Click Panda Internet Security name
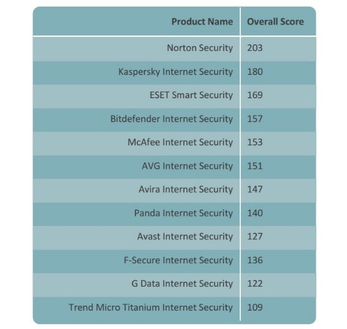Viewport: 347px width, 329px height. click(x=183, y=213)
